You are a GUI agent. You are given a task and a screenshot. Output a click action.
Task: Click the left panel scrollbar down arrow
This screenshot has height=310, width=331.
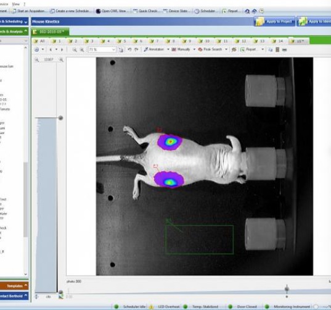[x=25, y=274]
